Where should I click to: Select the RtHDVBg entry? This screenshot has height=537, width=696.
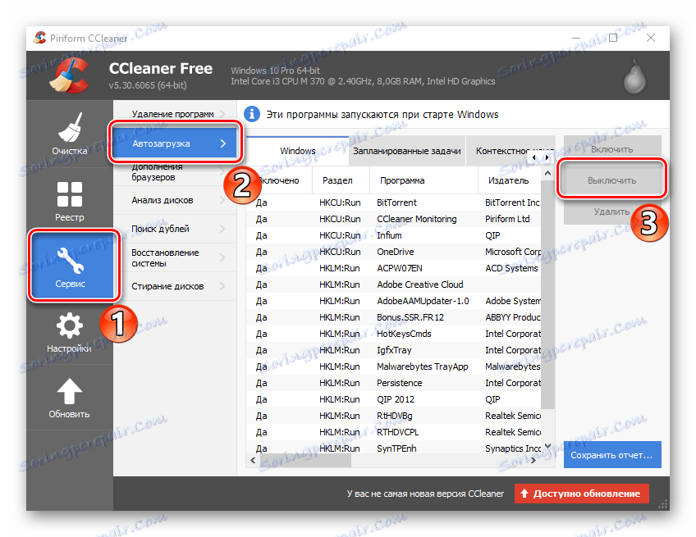pyautogui.click(x=394, y=416)
